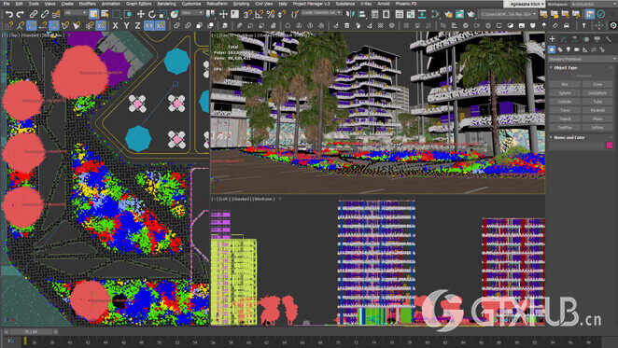Collapse the Object Type rollout
This screenshot has width=618, height=348.
566,67
